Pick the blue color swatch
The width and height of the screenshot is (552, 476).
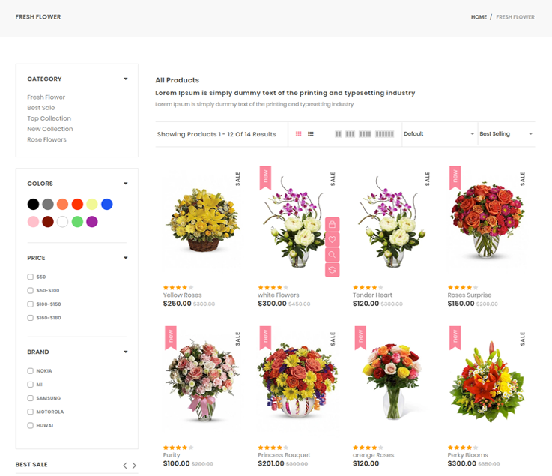point(107,204)
